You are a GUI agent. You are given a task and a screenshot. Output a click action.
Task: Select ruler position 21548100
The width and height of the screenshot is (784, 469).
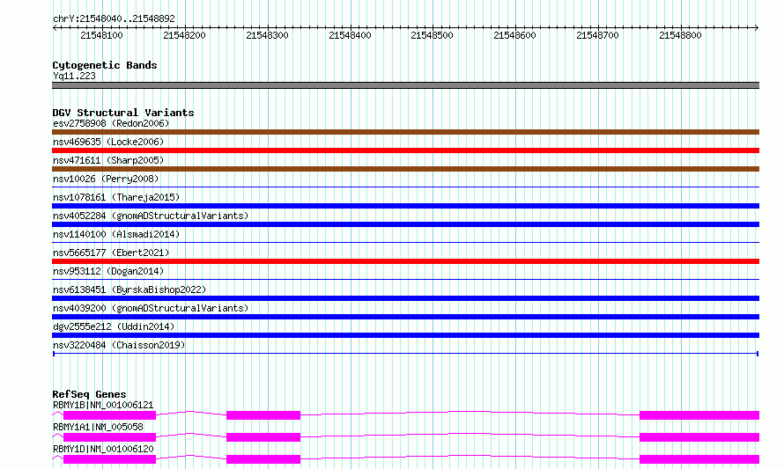[101, 35]
